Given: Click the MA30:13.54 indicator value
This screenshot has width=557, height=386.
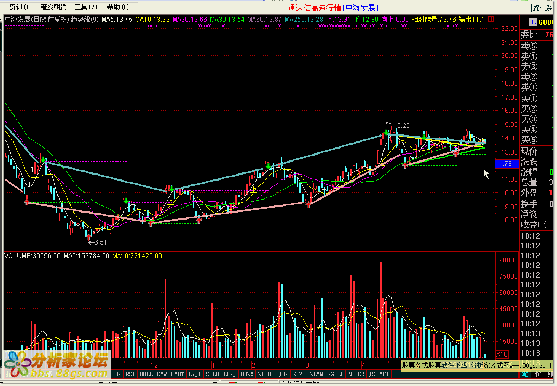Looking at the screenshot, I should 227,19.
